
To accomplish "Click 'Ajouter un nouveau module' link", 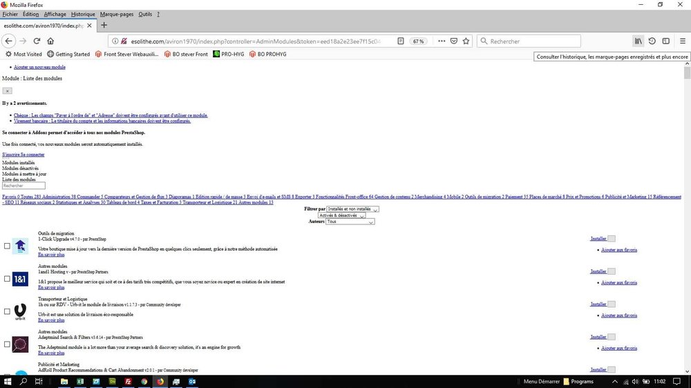I will [x=39, y=67].
